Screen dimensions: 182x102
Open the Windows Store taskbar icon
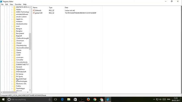pyautogui.click(x=75, y=99)
